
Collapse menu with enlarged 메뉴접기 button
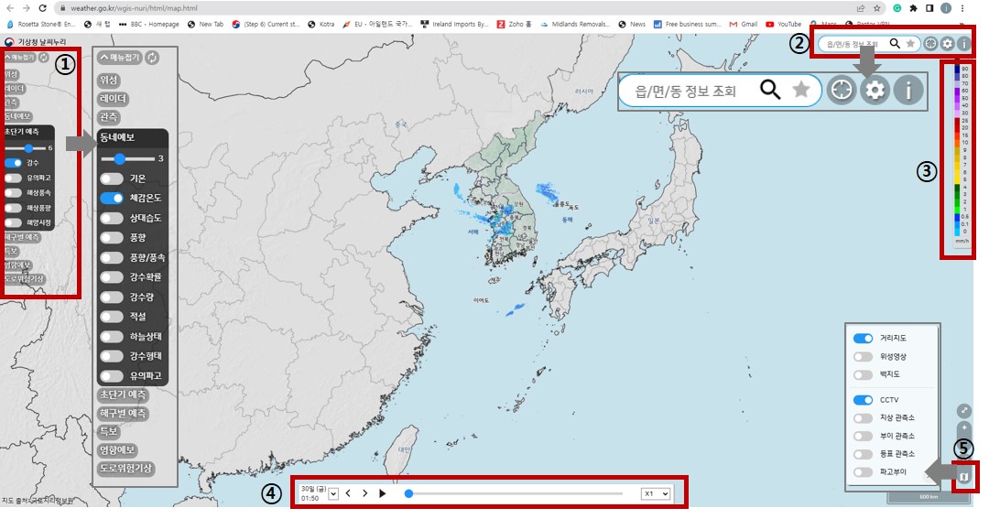coord(120,58)
